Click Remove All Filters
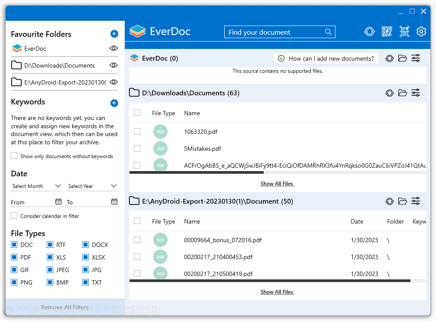The height and width of the screenshot is (321, 436). click(x=65, y=307)
